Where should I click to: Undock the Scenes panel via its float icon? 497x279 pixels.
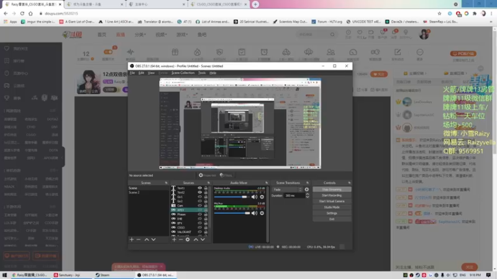[x=166, y=183]
